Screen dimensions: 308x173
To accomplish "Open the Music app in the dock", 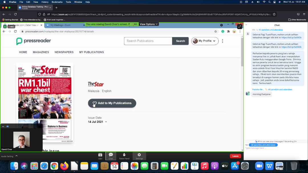I will [x=204, y=166].
